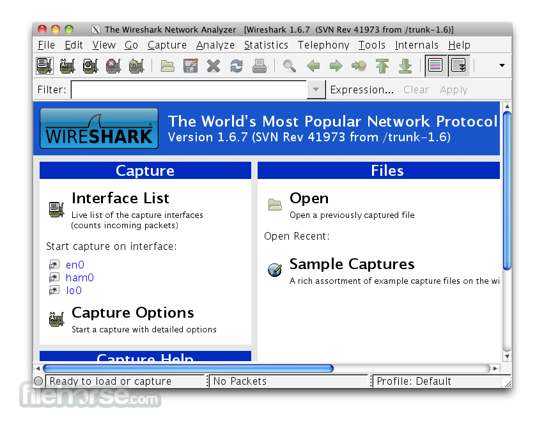
Task: Open the Tools menu
Action: (x=371, y=45)
